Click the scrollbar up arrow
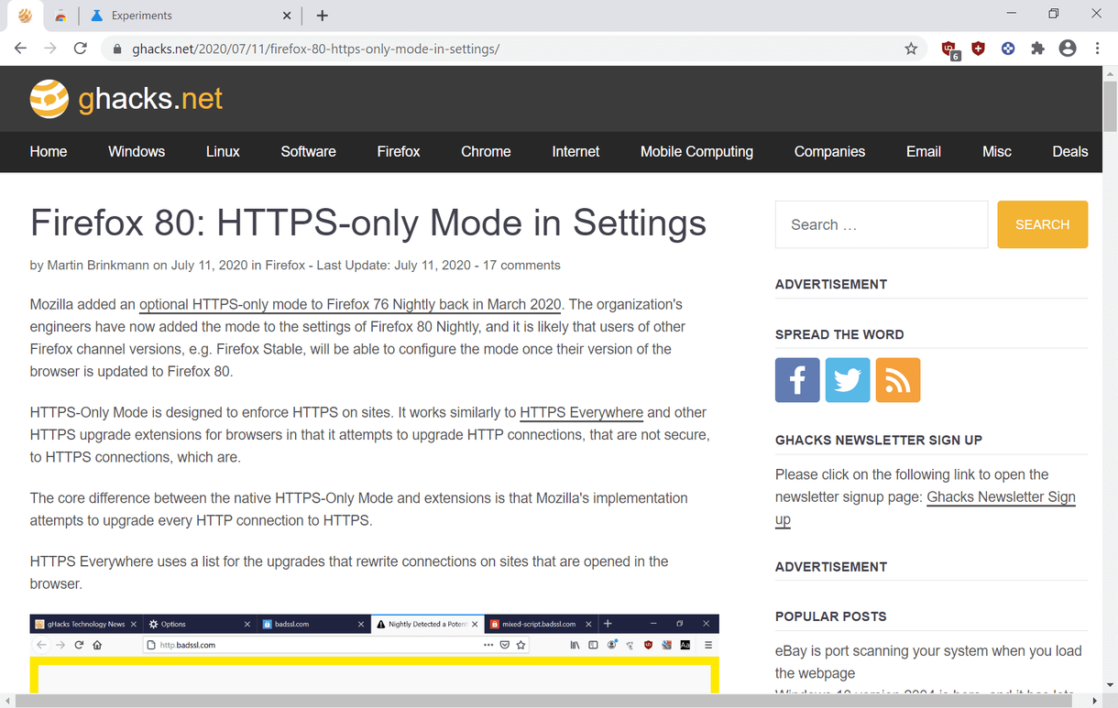Viewport: 1118px width, 708px height. coord(1110,72)
